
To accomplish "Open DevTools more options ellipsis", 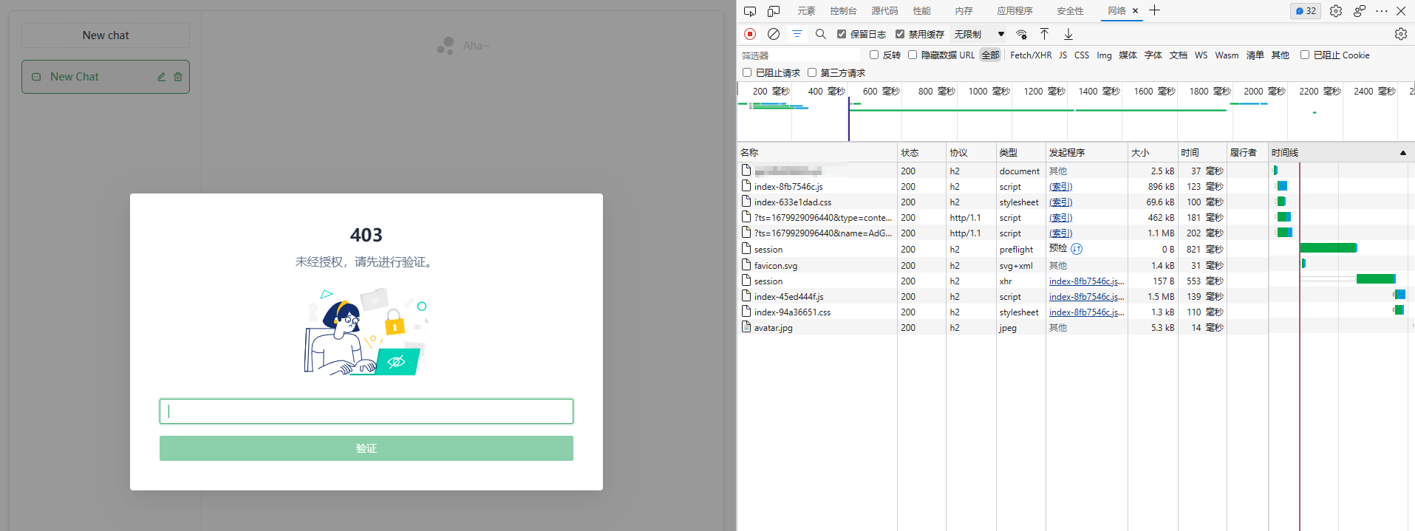I will [x=1382, y=11].
